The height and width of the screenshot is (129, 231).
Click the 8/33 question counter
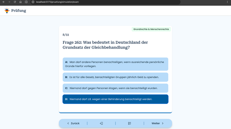[x=66, y=35]
